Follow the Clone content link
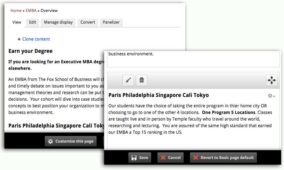284x170 pixels. pos(36,39)
